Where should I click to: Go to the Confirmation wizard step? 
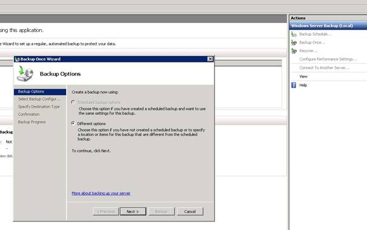29,114
